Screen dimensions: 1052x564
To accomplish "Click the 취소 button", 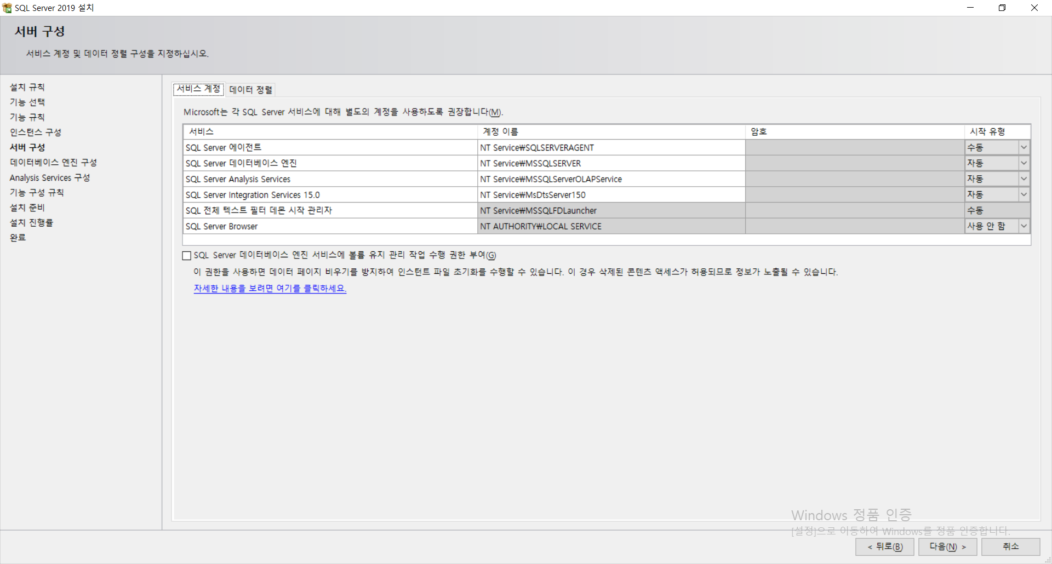I will 1010,546.
